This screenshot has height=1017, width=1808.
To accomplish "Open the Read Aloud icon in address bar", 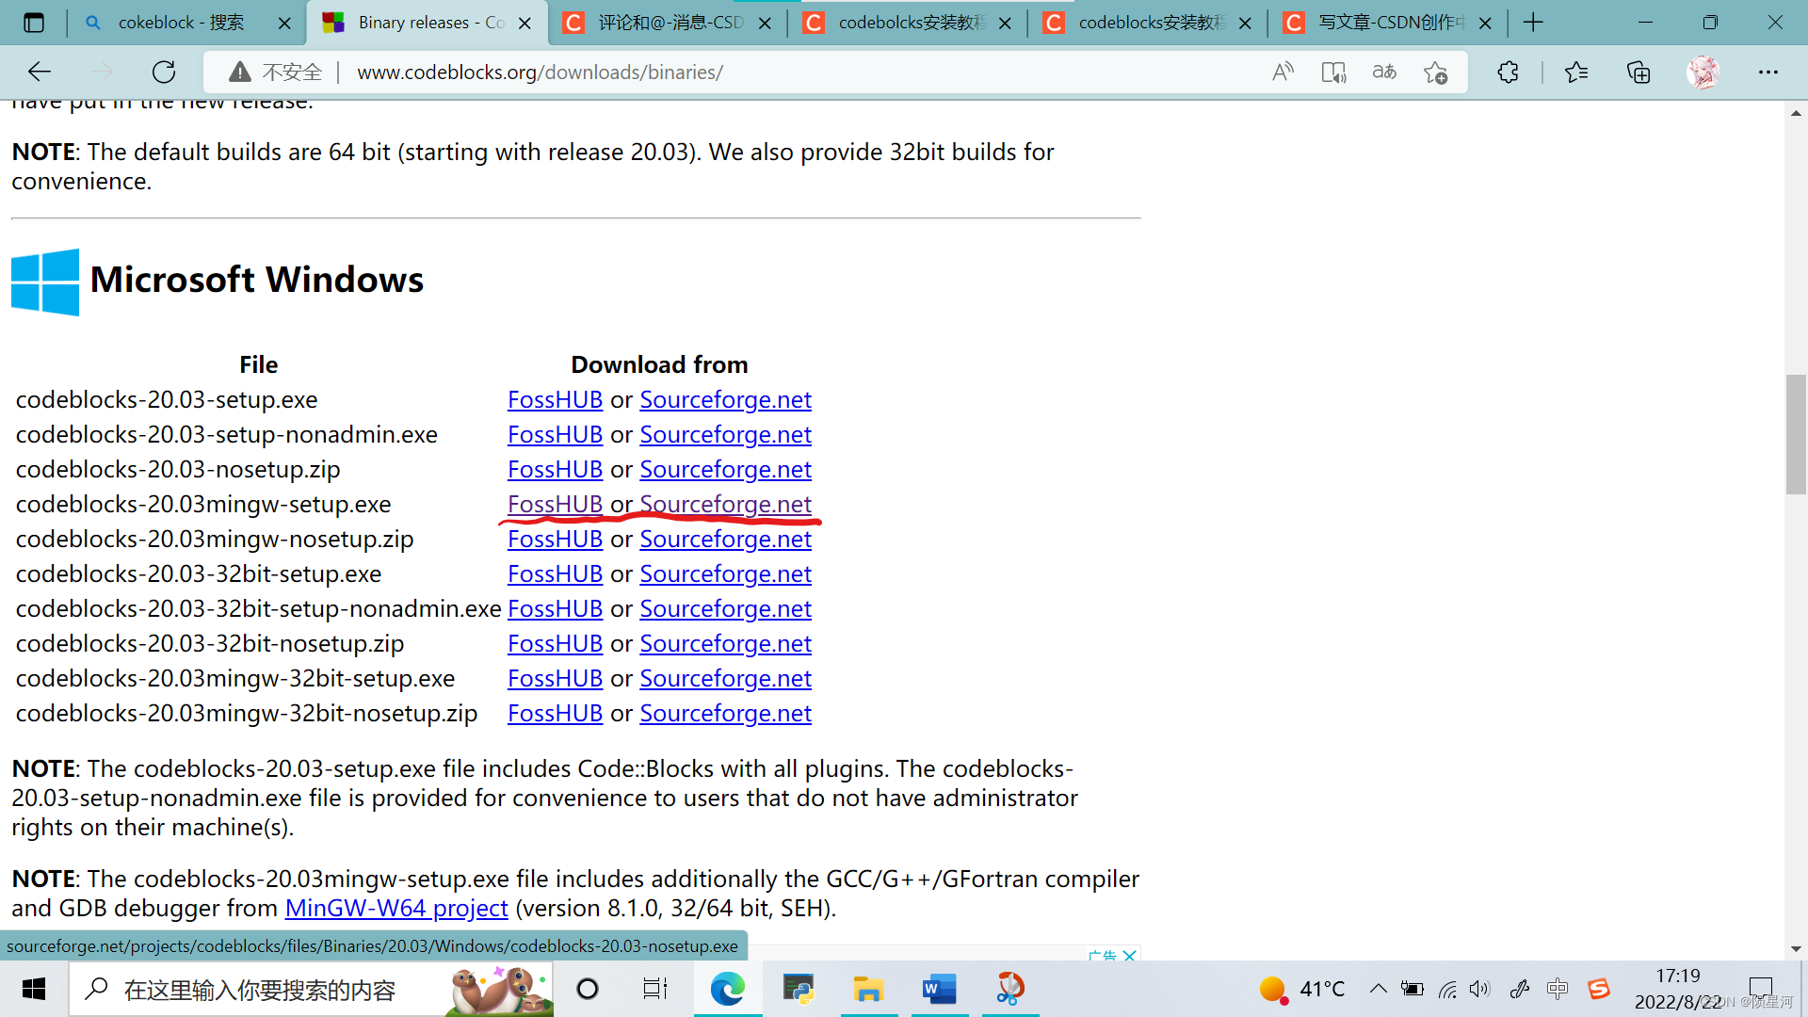I will point(1283,72).
